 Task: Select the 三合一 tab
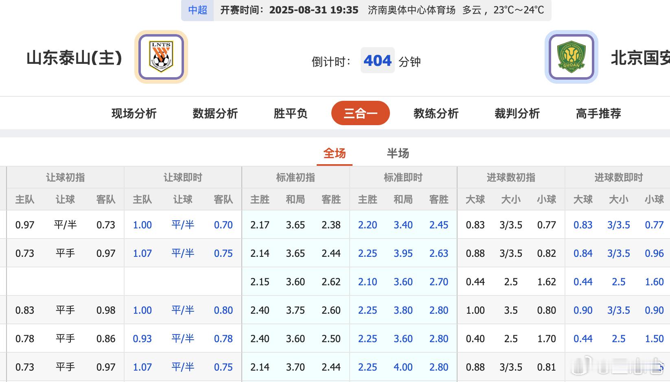click(x=361, y=113)
